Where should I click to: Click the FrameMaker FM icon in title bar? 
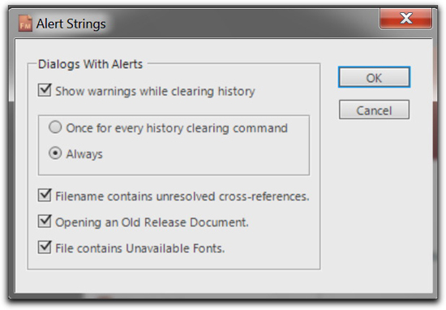coord(25,24)
